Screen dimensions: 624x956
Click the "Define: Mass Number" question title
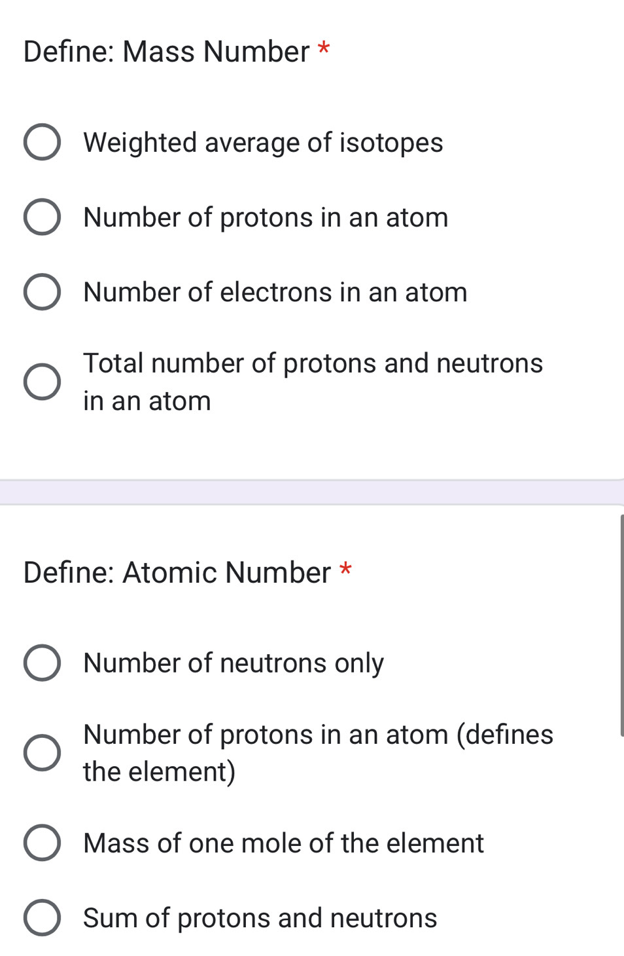point(167,51)
